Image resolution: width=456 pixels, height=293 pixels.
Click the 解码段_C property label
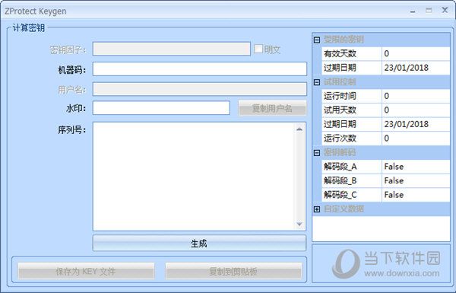coord(340,195)
